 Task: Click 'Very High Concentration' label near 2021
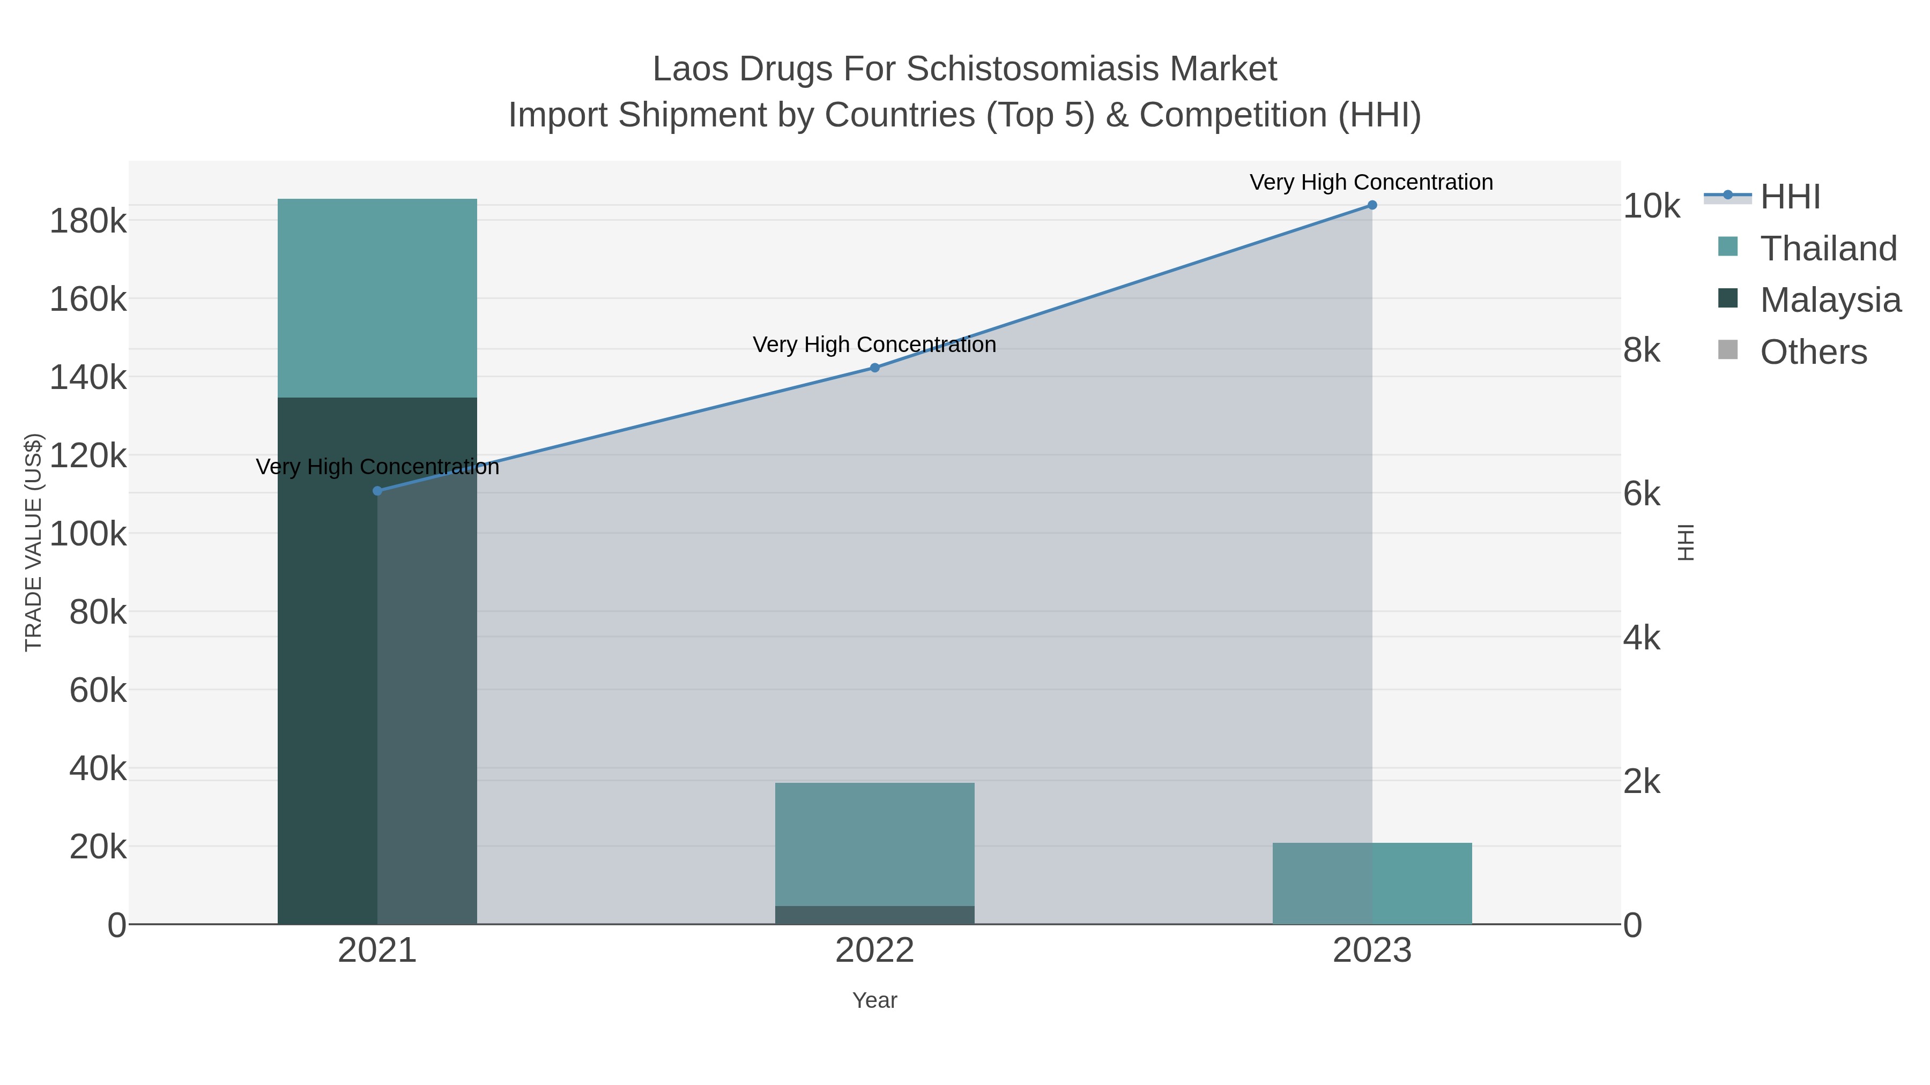tap(377, 467)
